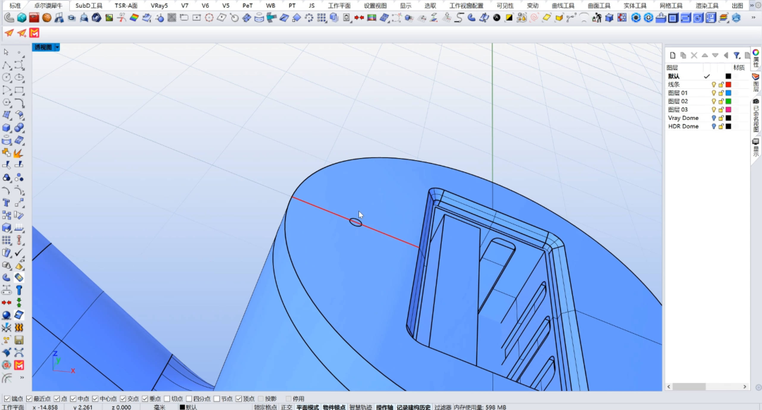Screen dimensions: 762x410
Task: Toggle visibility bulb of 图层 01 layer
Action: click(713, 93)
